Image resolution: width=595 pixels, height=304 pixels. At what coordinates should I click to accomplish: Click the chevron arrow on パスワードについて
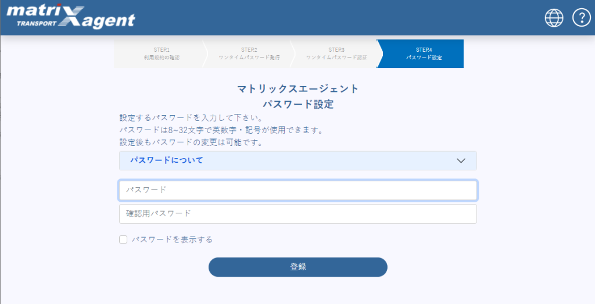[x=461, y=160]
